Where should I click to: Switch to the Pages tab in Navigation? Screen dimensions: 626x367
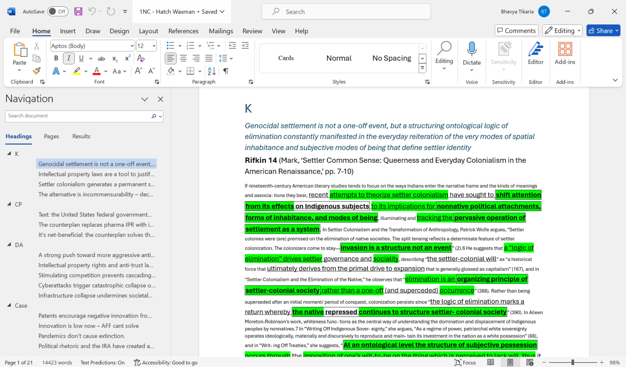[x=51, y=136]
